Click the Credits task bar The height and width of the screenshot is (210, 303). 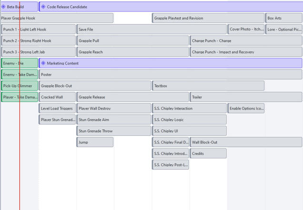[208, 153]
